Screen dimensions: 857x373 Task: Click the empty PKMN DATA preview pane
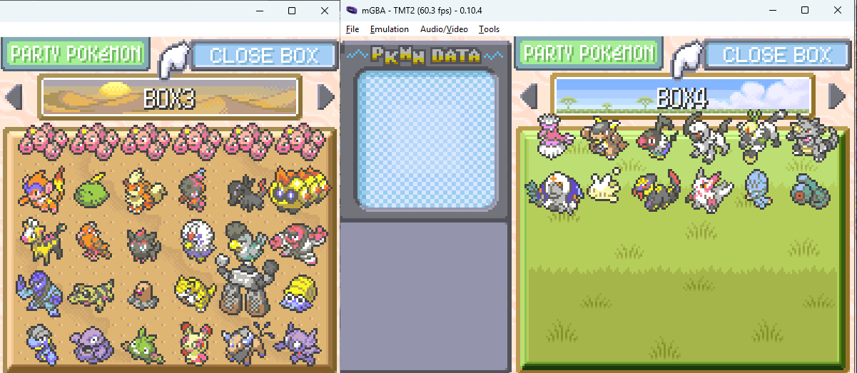426,138
